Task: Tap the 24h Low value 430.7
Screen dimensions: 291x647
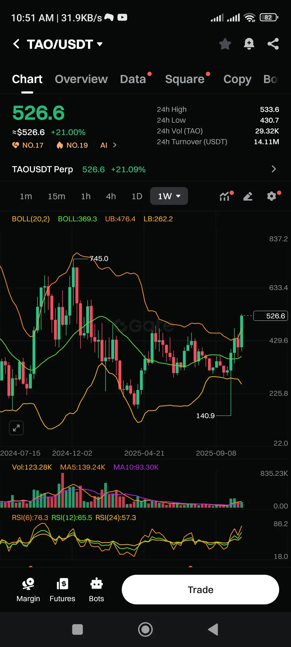Action: pos(269,120)
